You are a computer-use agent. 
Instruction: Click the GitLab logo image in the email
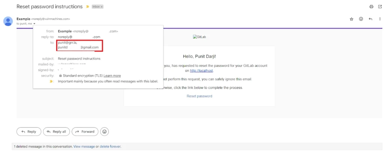point(199,37)
